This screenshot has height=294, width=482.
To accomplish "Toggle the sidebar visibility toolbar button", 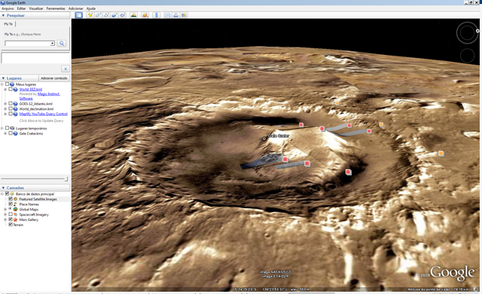I will tap(78, 15).
